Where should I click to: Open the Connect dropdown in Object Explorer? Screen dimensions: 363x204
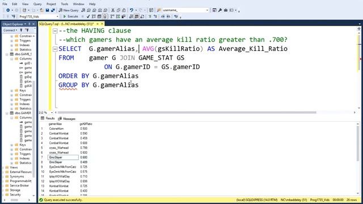pyautogui.click(x=10, y=30)
